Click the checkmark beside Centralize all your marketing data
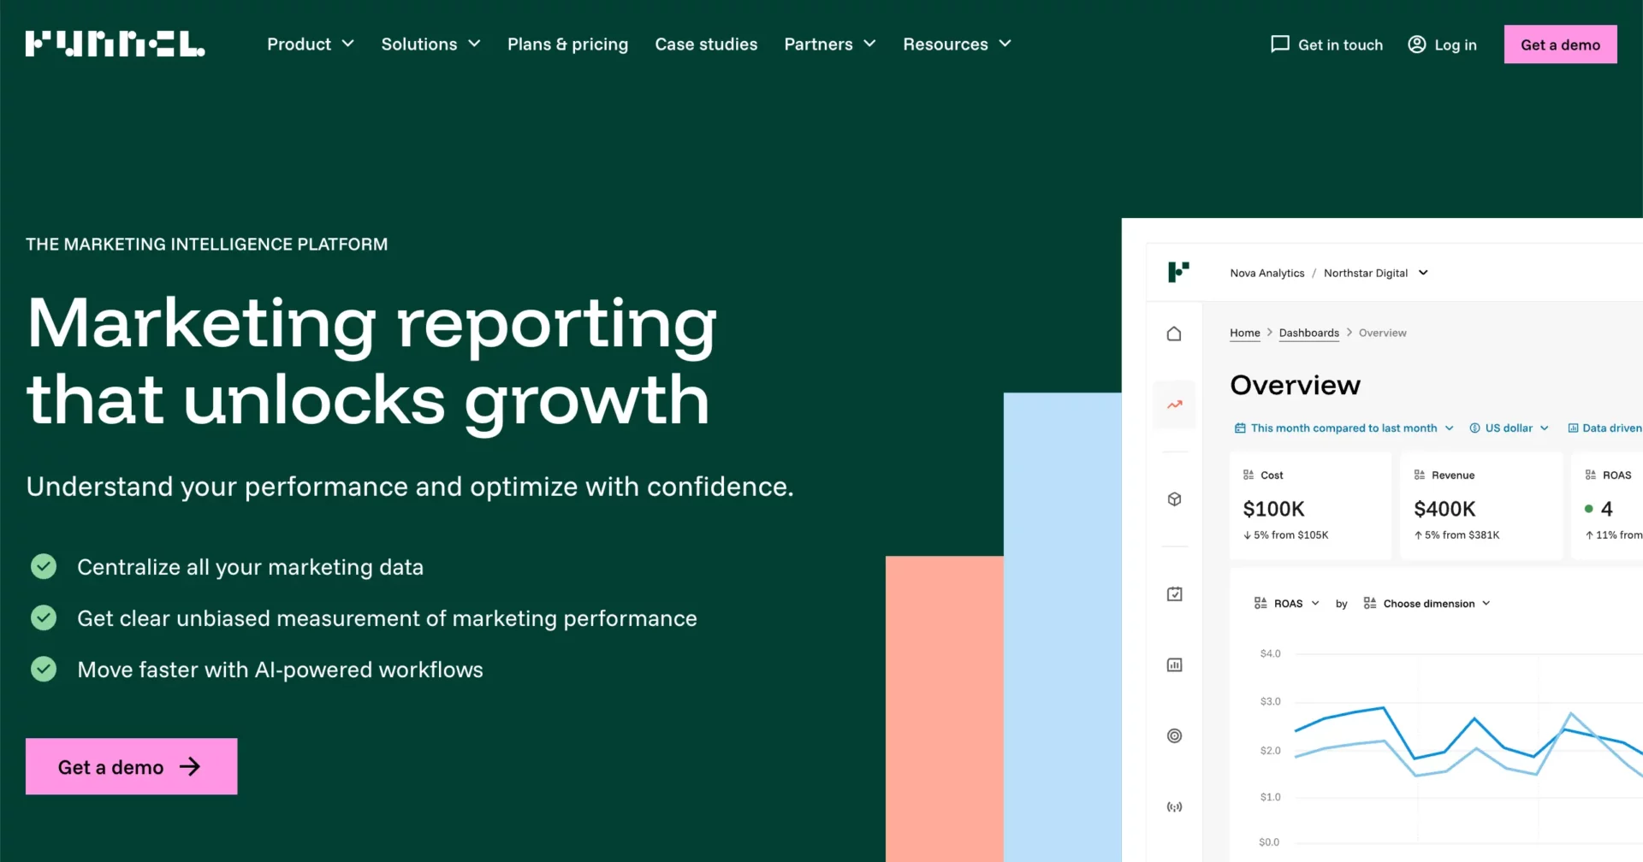The image size is (1643, 862). (43, 566)
